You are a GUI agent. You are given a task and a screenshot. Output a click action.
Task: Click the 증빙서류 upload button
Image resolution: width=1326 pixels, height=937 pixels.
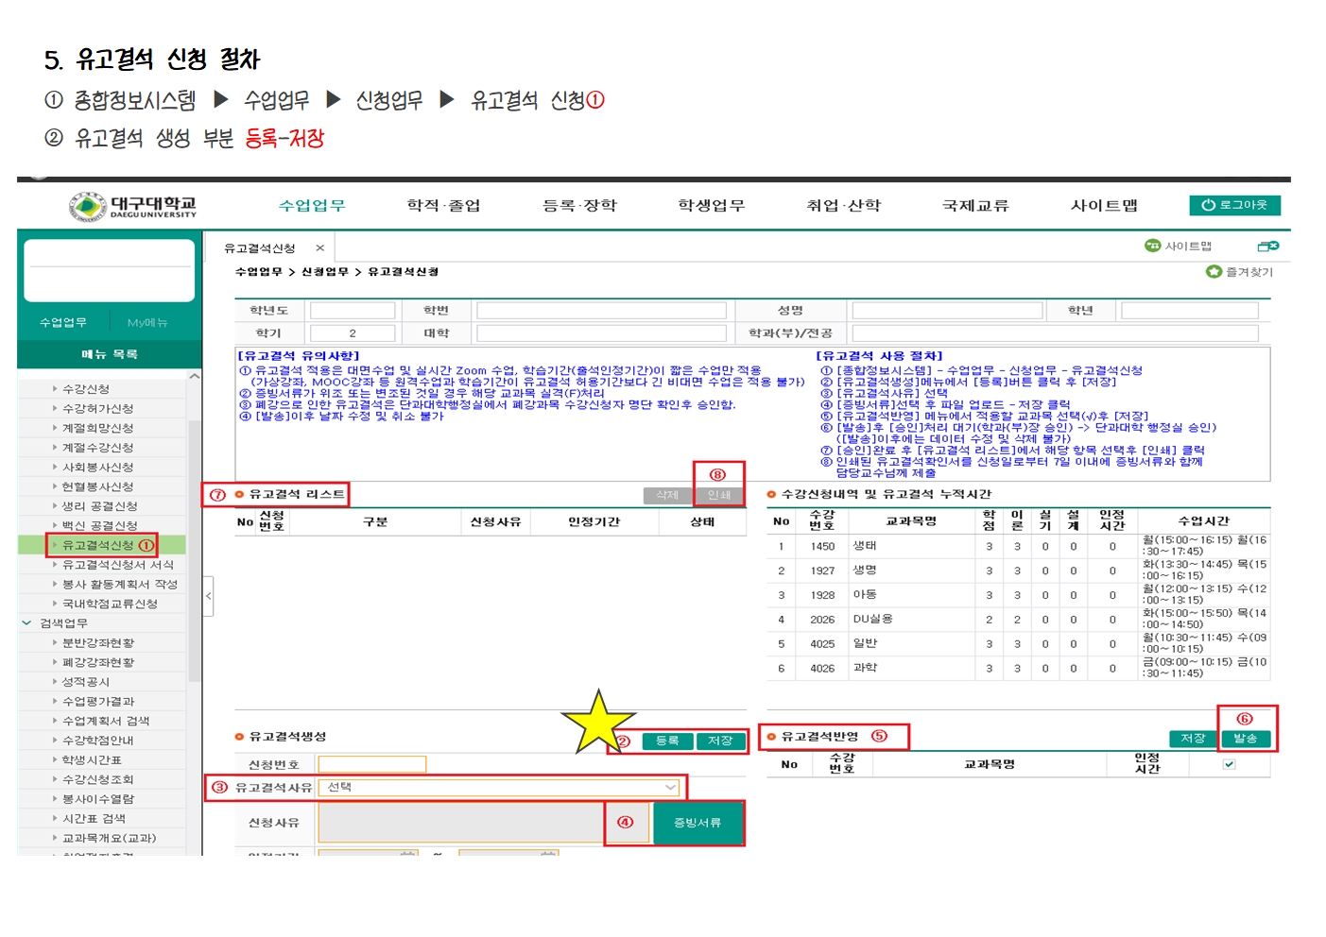pos(697,823)
